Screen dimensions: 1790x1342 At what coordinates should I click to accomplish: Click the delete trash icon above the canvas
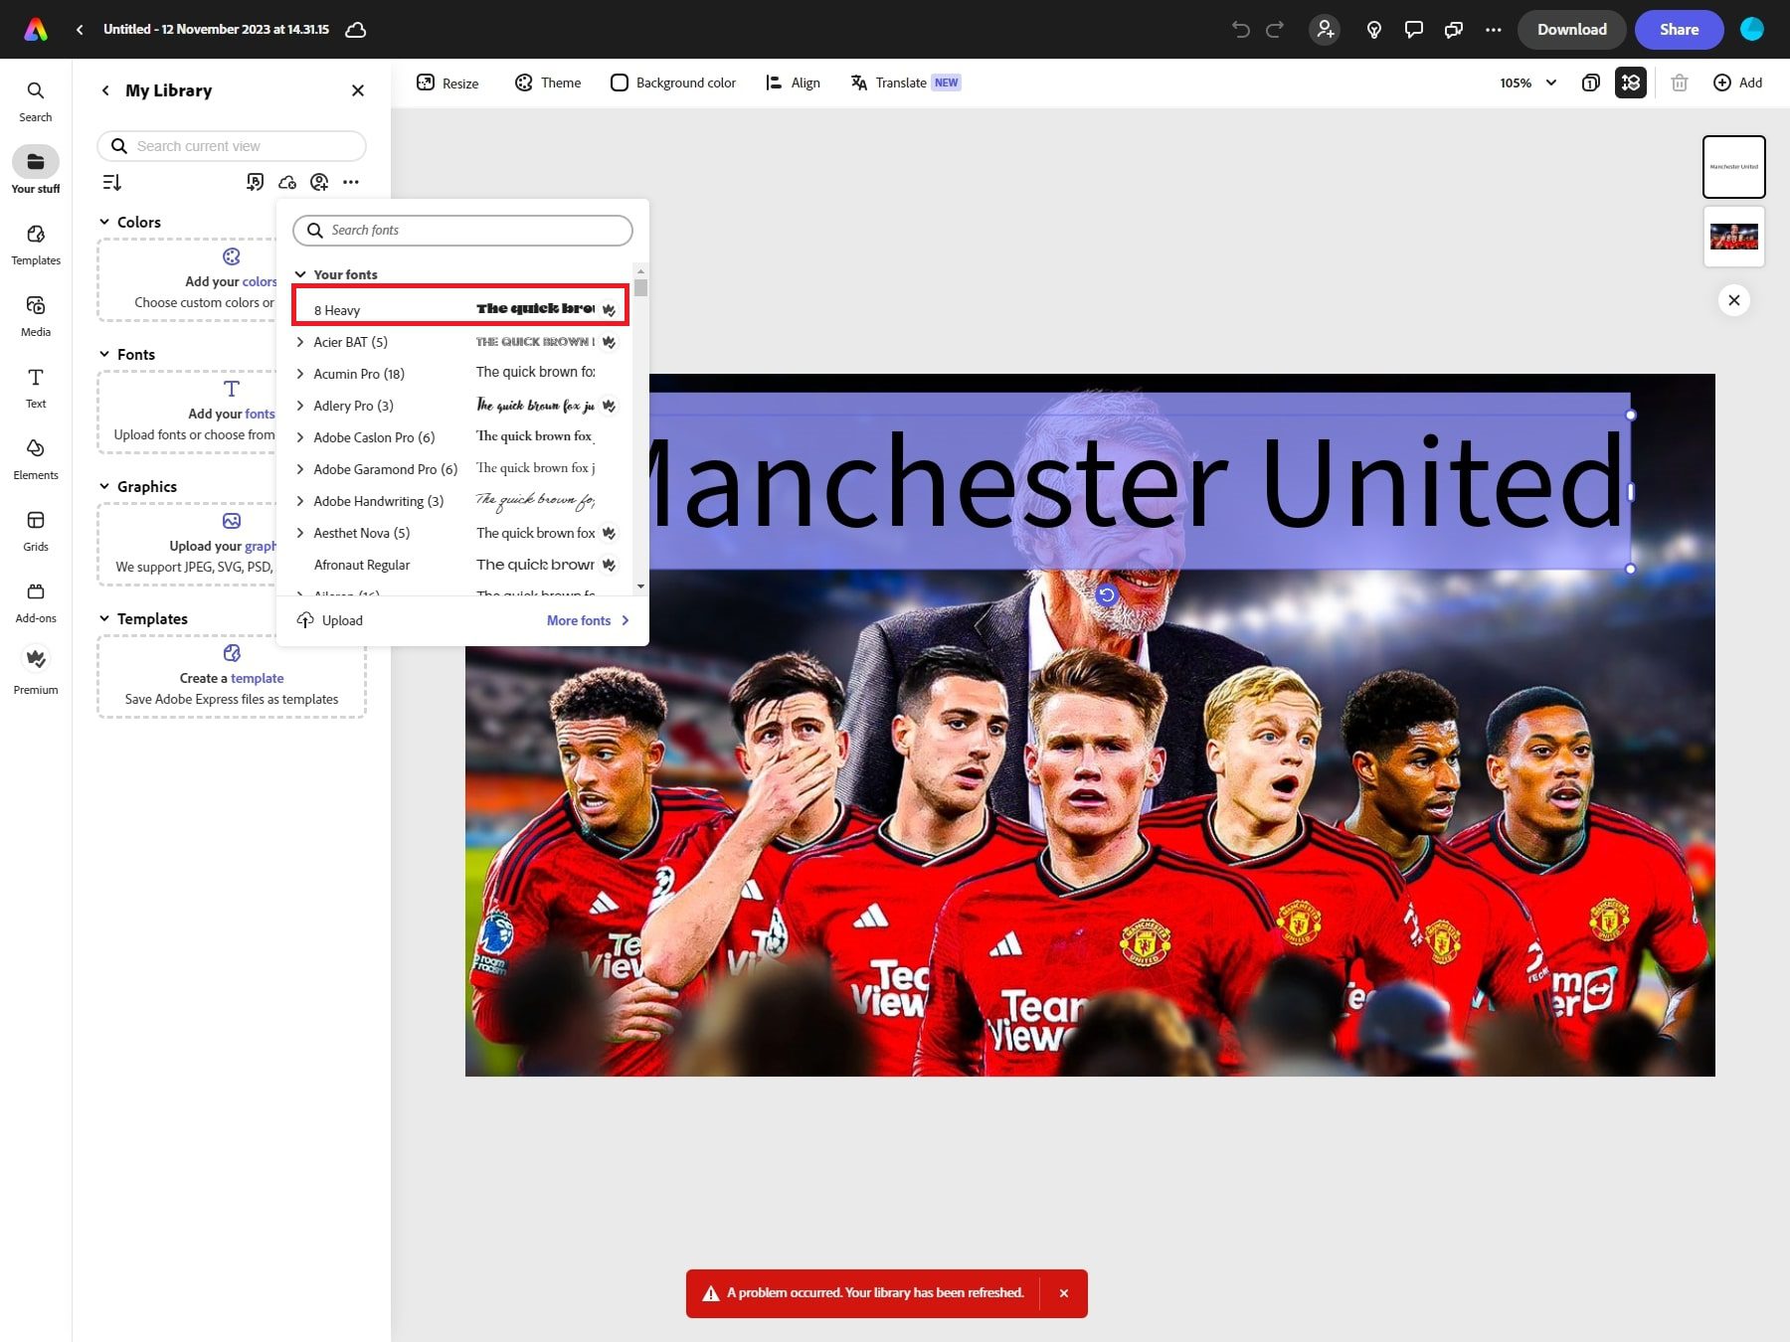click(1680, 83)
